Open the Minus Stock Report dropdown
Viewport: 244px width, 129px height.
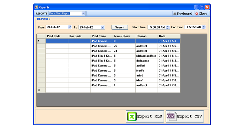[x=83, y=14]
